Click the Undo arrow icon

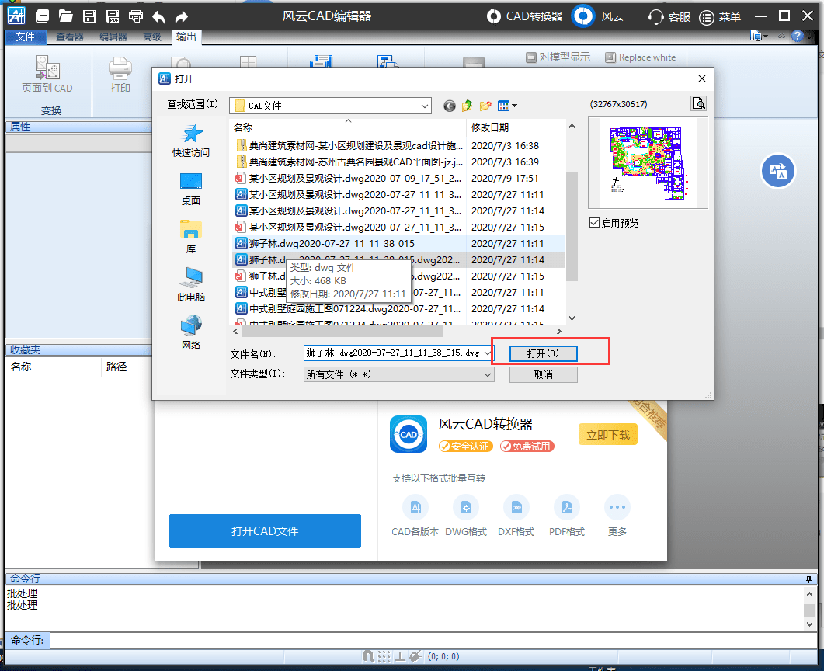160,15
